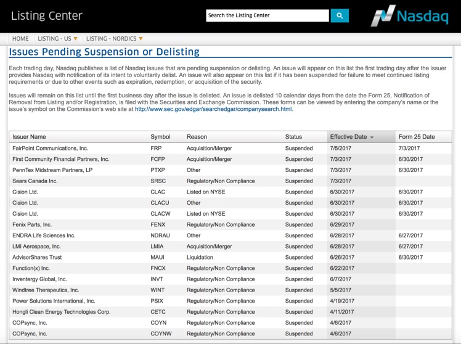Select Fenix Parts, Inc. issuer name

32,224
